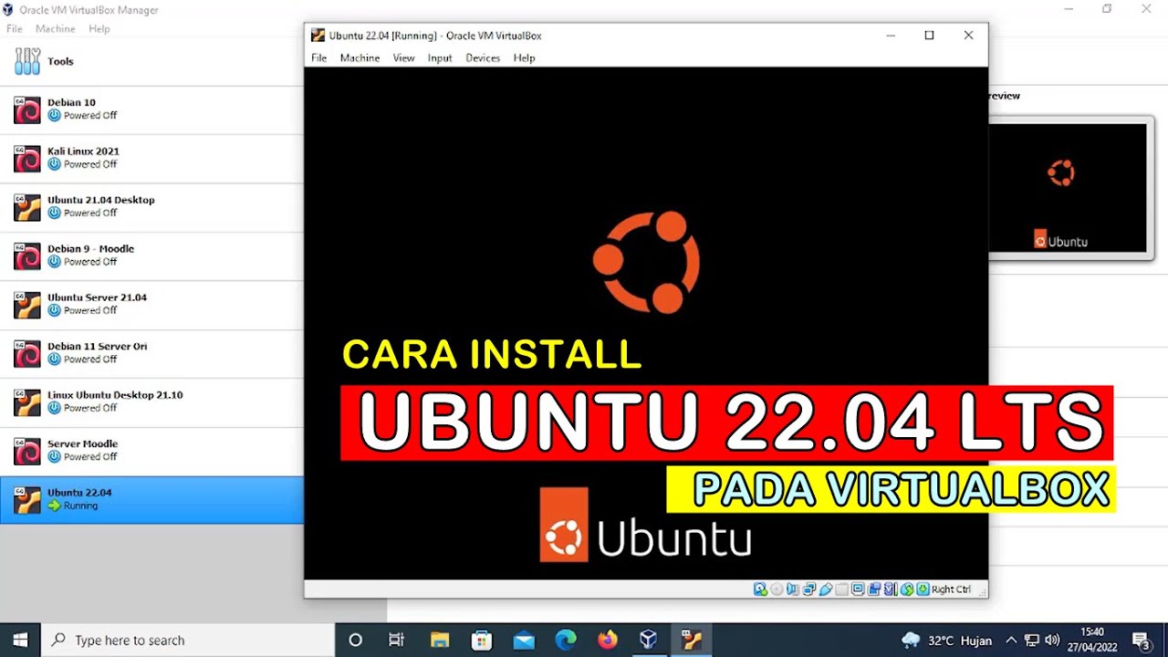Open Machine menu in the VM window

pos(360,57)
